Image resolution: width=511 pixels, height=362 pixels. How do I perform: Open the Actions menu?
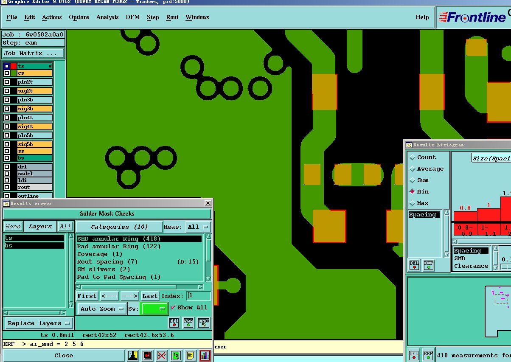[52, 17]
